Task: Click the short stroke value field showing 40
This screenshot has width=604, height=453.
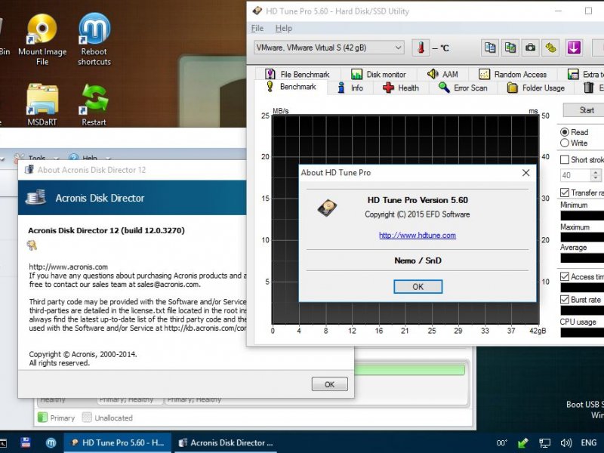Action: 575,175
